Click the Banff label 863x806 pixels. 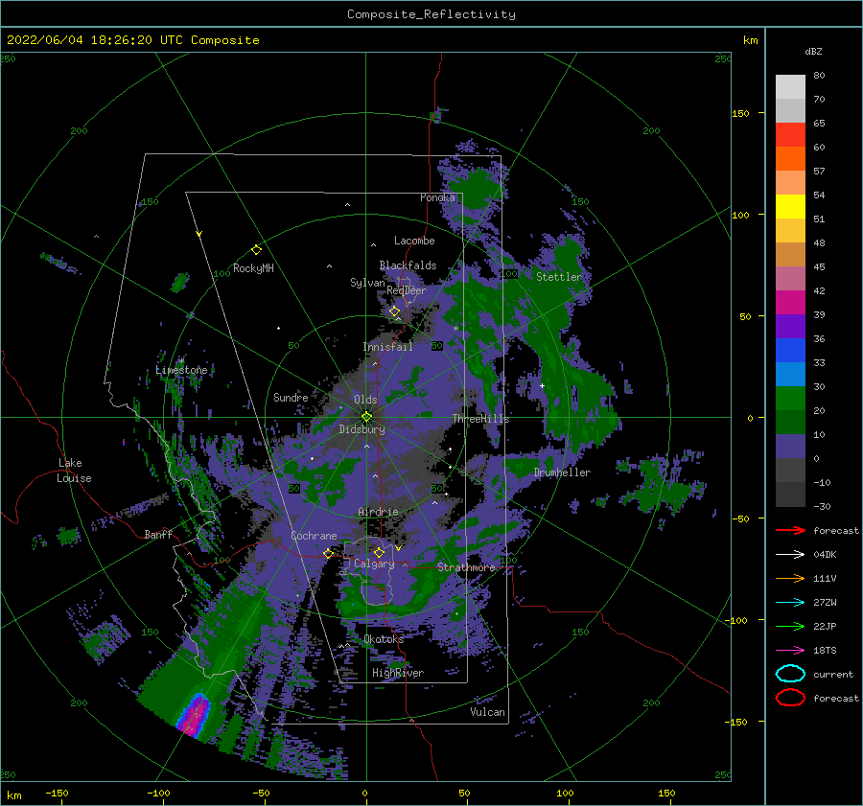pos(158,534)
